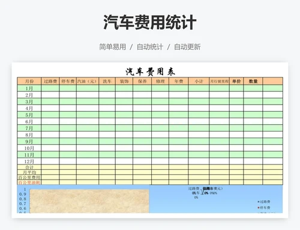
Task: Click the 停车费 legend entry in pie chart
Action: [x=264, y=208]
